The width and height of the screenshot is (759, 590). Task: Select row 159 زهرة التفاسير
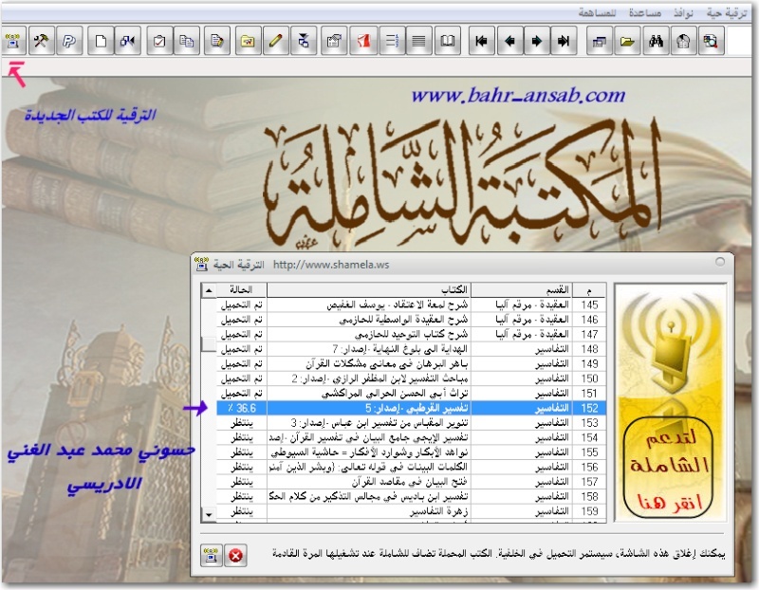coord(411,511)
